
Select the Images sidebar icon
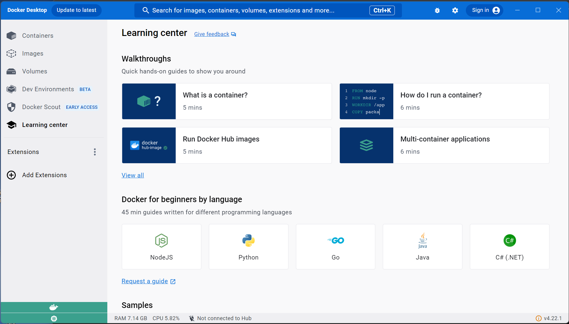coord(11,54)
